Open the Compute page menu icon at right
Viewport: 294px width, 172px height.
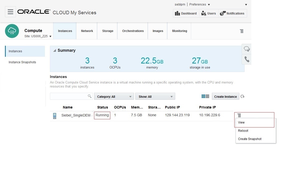[x=242, y=31]
